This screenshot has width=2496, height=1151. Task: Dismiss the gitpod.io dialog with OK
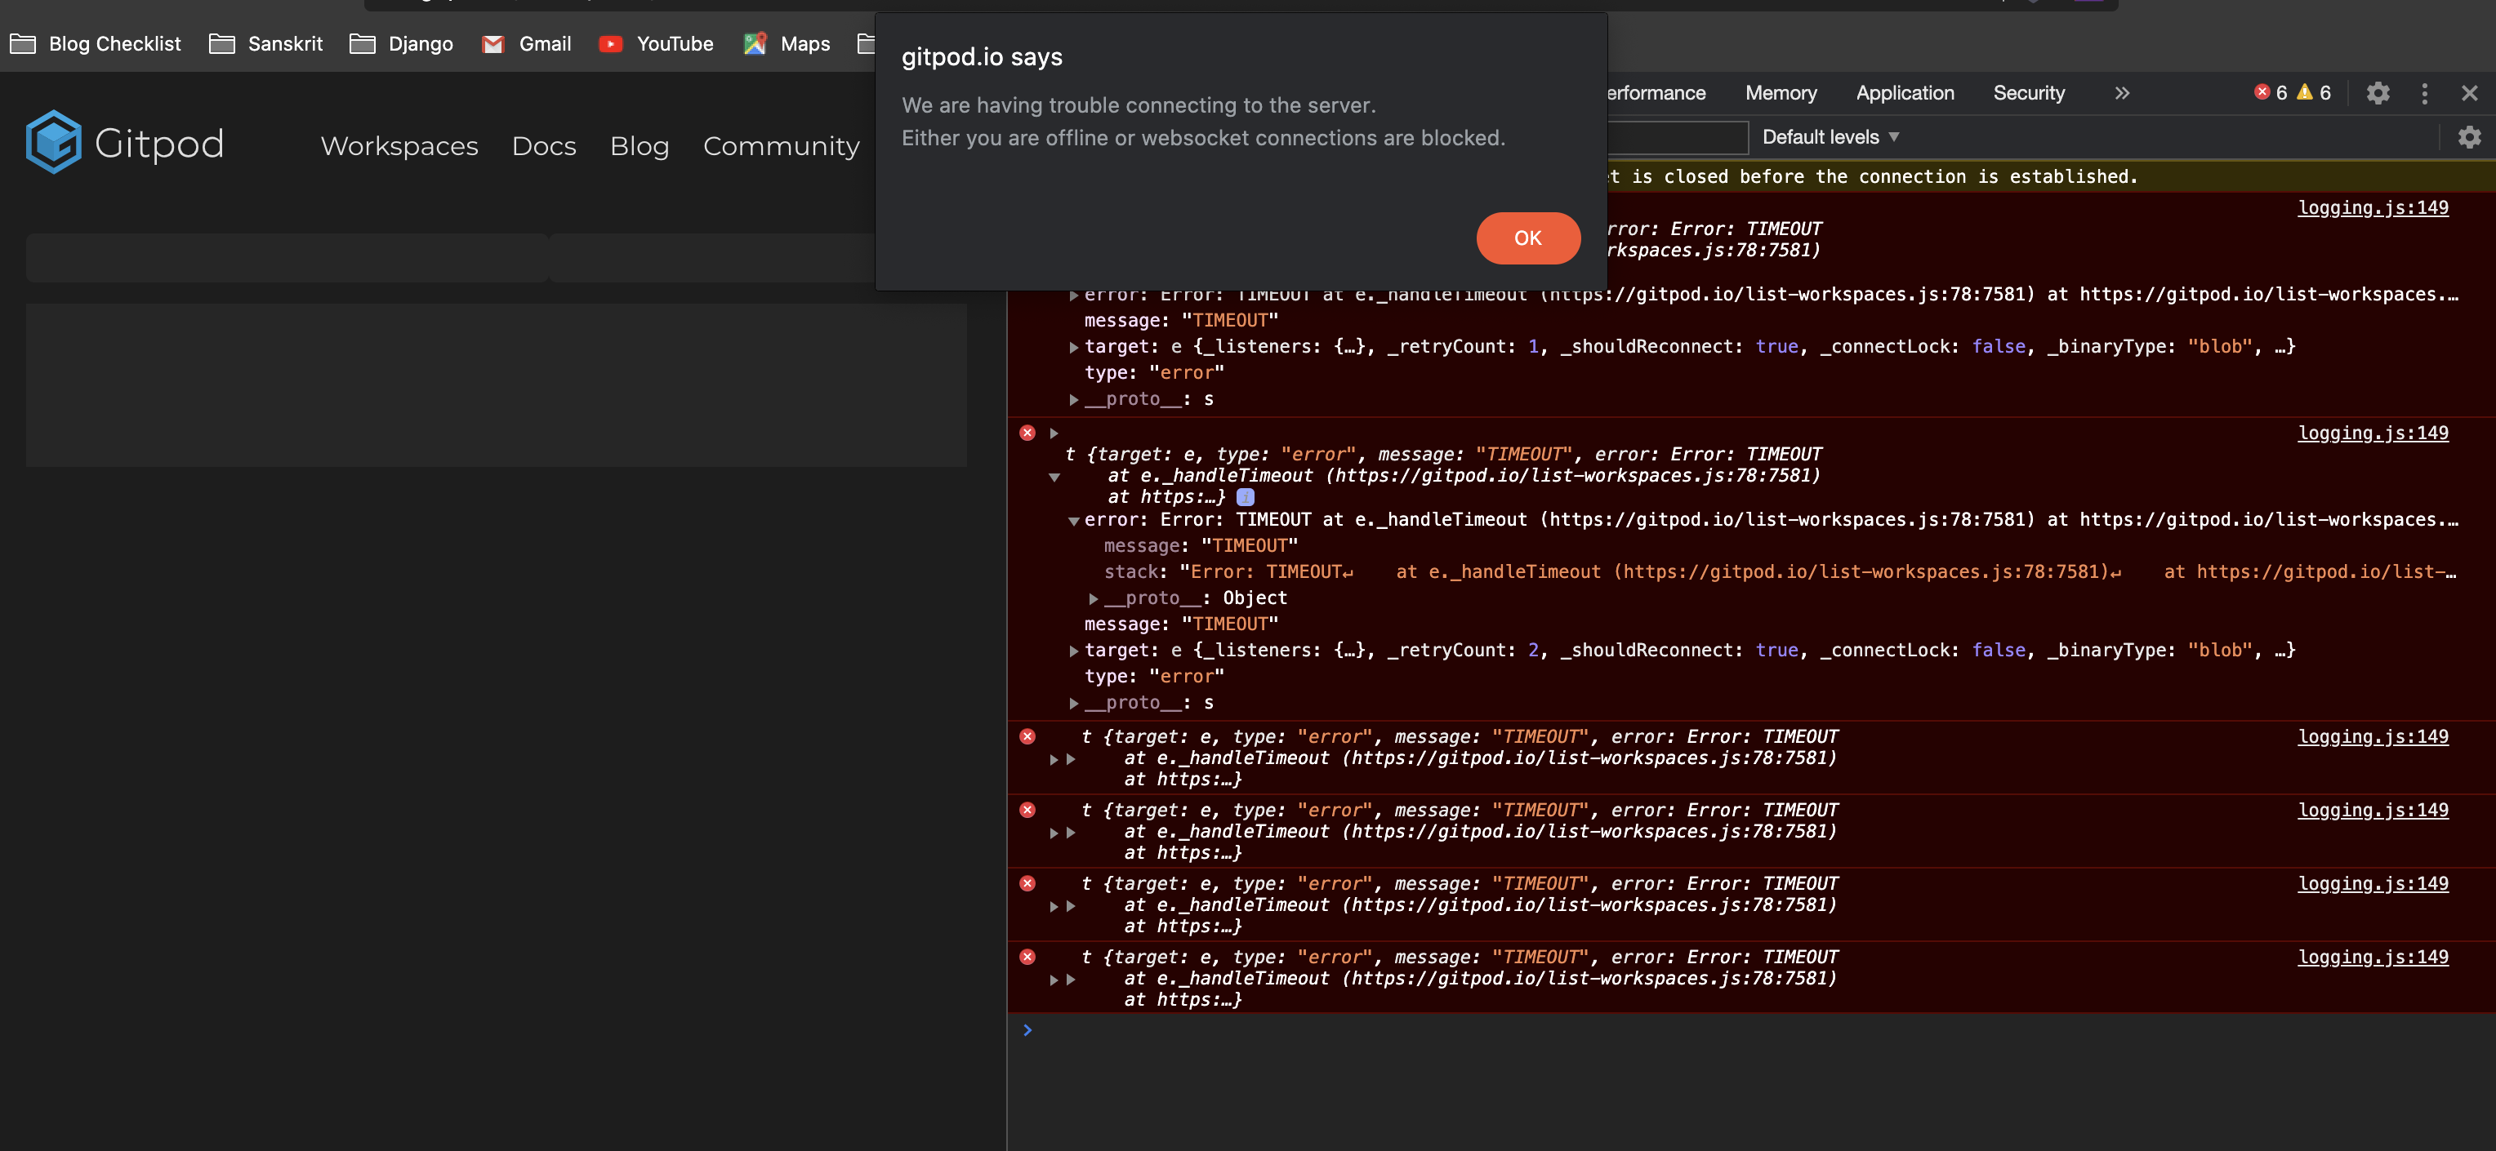click(1528, 238)
